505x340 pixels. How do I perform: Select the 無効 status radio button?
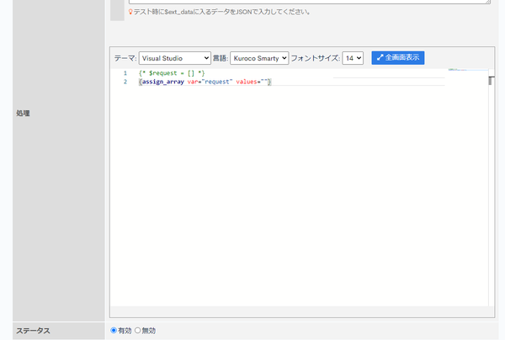pyautogui.click(x=137, y=331)
